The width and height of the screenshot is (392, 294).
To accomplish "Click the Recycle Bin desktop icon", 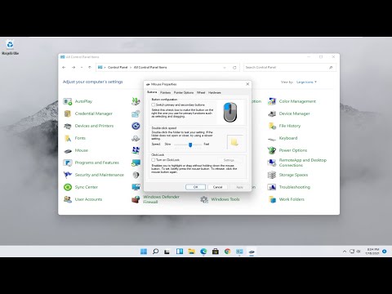I will point(10,47).
